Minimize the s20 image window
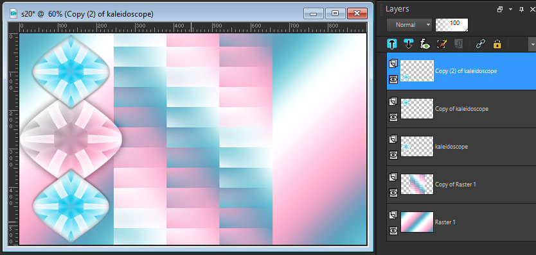This screenshot has height=255, width=536. point(313,13)
